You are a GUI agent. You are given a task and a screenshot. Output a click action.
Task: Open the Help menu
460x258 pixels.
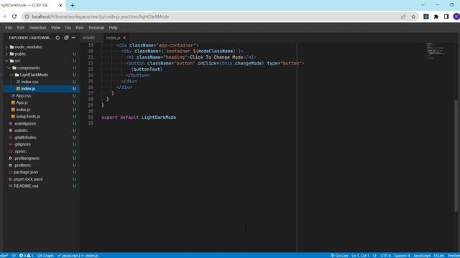(x=114, y=27)
